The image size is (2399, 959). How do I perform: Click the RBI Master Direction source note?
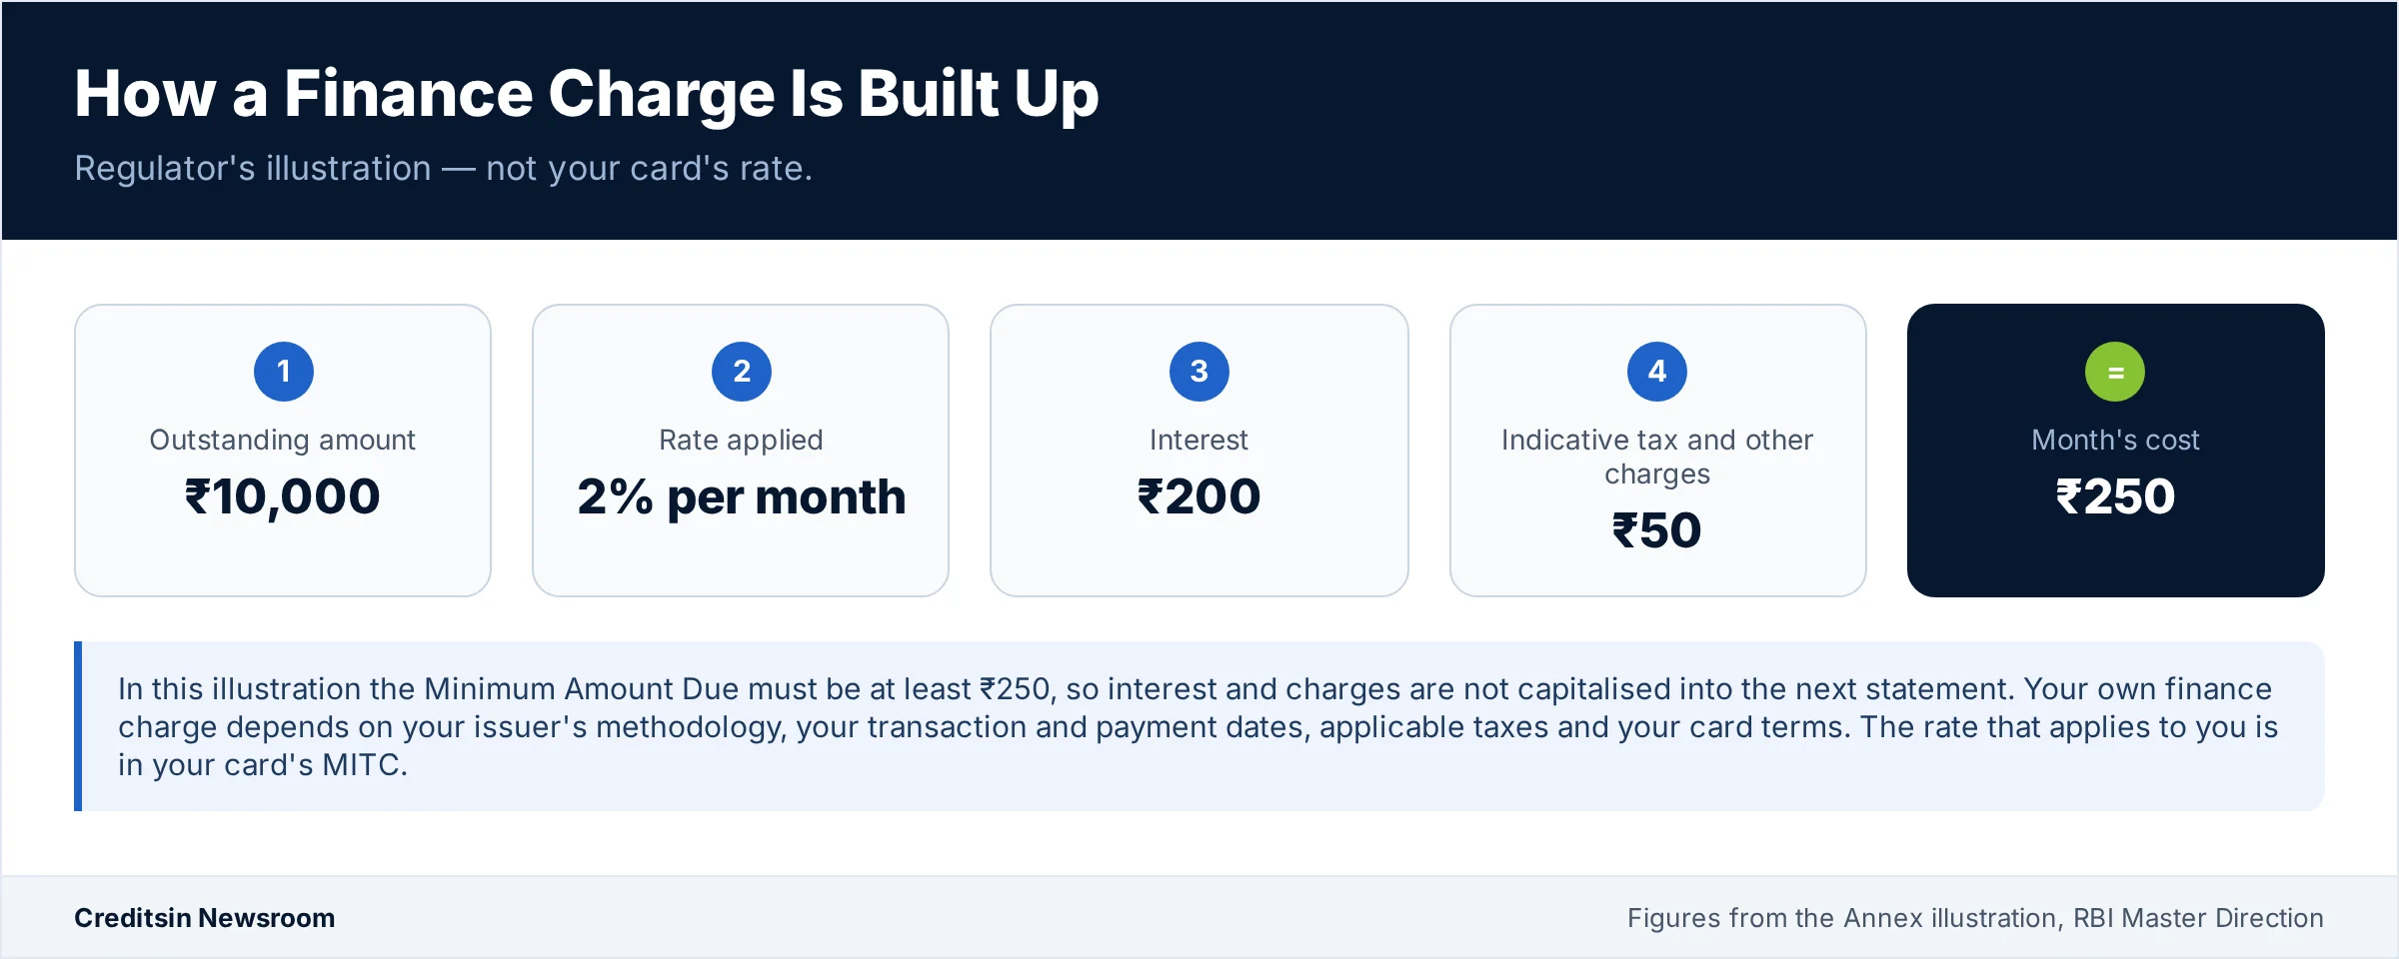click(1975, 918)
